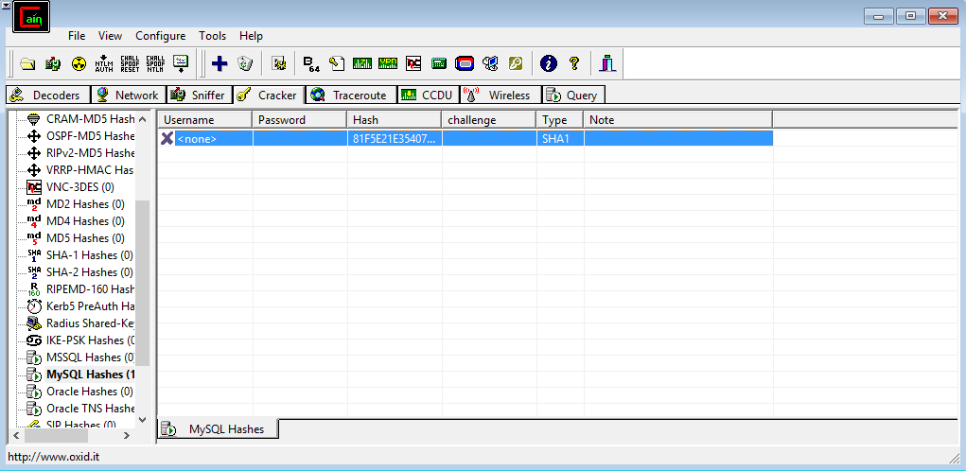Open the RSA SecurID token calculator icon
Screen dimensions: 966x471
tap(465, 63)
